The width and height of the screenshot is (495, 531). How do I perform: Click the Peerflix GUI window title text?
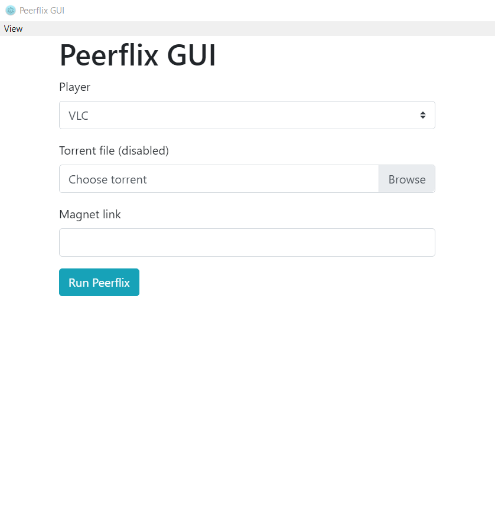(42, 10)
